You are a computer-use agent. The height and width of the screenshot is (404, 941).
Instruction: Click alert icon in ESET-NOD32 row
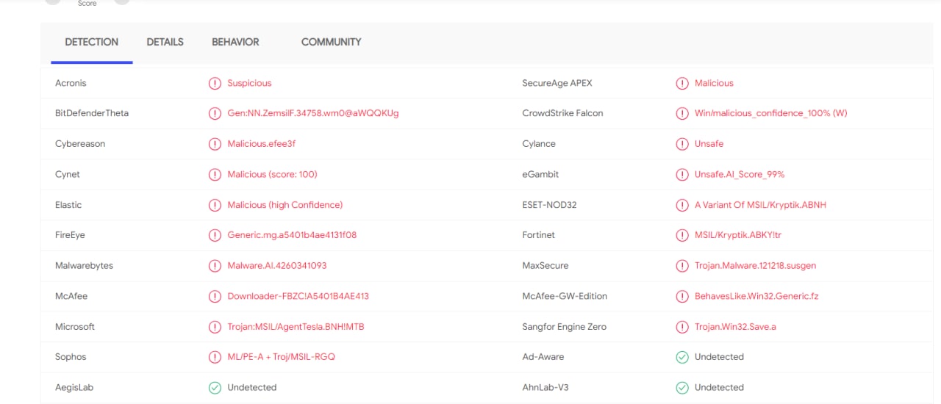click(x=682, y=205)
